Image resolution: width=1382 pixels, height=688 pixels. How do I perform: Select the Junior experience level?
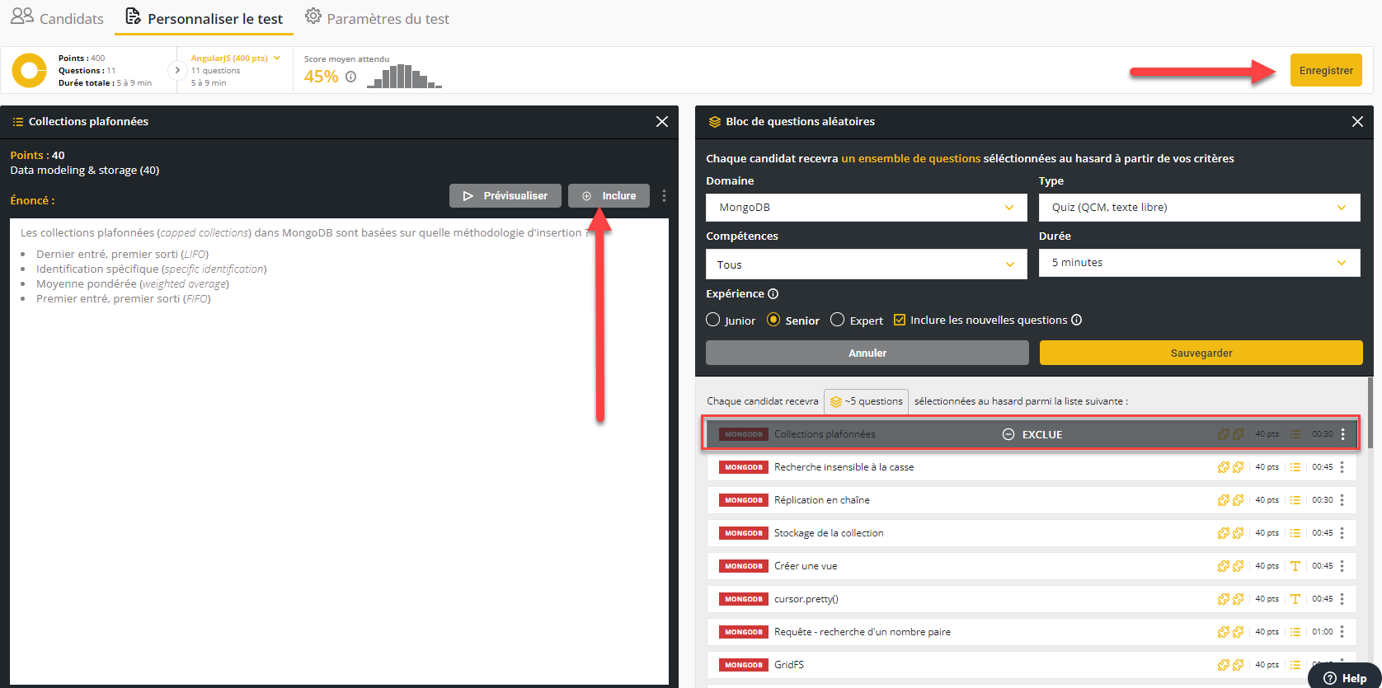click(x=713, y=320)
